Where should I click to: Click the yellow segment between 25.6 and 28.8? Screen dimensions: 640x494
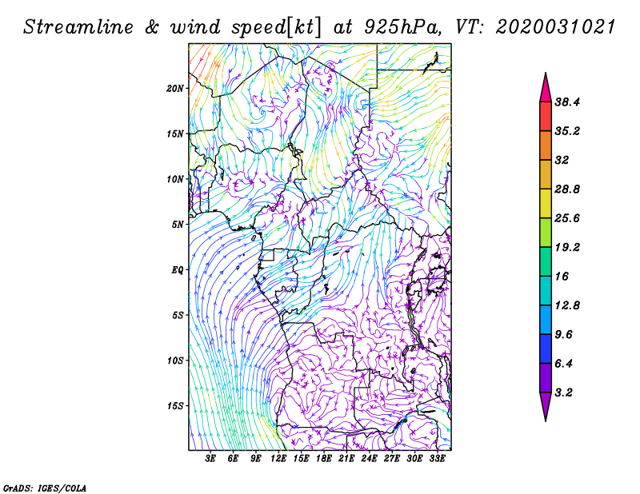545,203
